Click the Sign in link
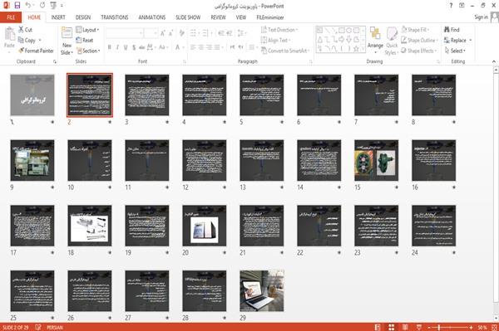Screen dimensions: 499x331 (481, 17)
